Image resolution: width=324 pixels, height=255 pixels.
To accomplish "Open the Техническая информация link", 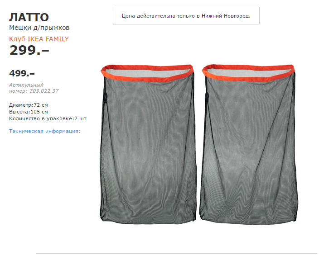I will [x=44, y=131].
